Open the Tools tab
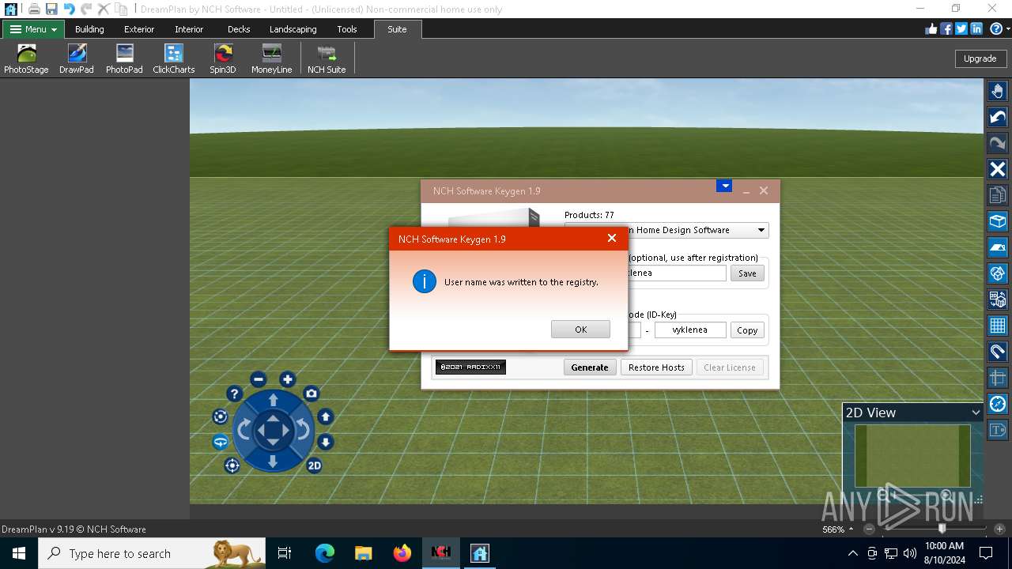Viewport: 1012px width, 569px height. 347,29
